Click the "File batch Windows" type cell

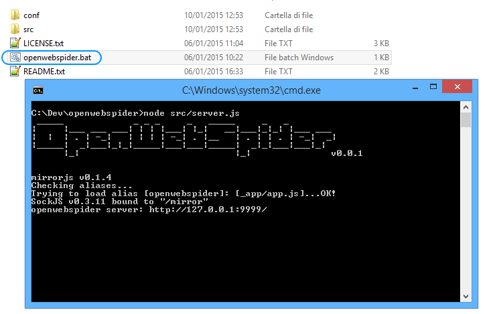pos(299,58)
